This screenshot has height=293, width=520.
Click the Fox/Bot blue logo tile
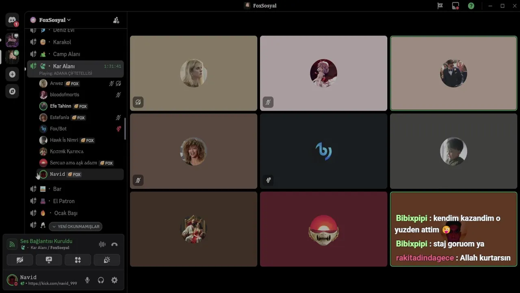click(x=324, y=151)
